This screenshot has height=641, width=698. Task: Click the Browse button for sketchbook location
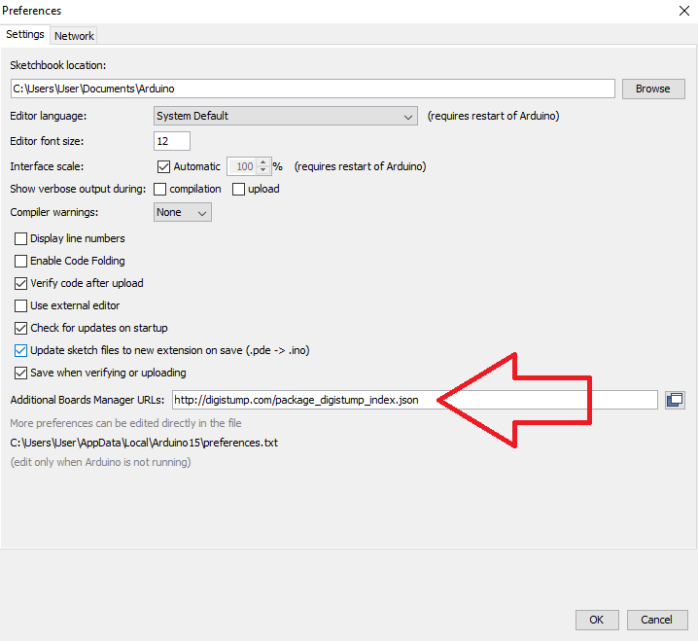tap(653, 89)
